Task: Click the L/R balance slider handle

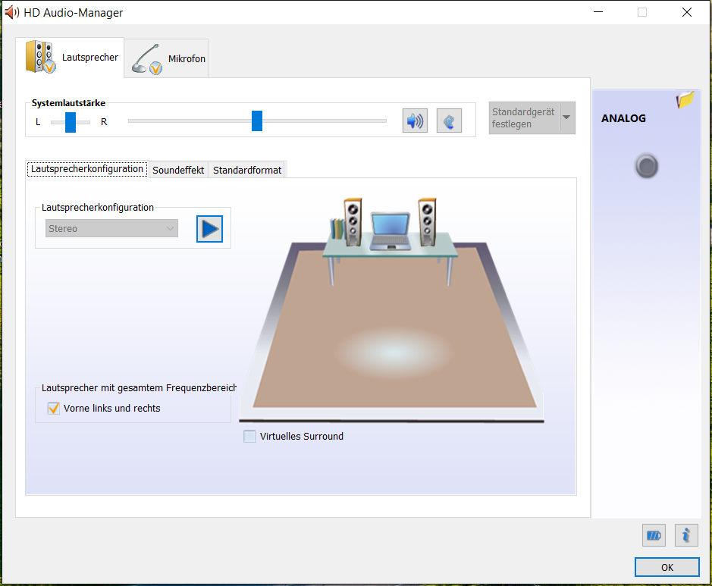Action: [71, 122]
